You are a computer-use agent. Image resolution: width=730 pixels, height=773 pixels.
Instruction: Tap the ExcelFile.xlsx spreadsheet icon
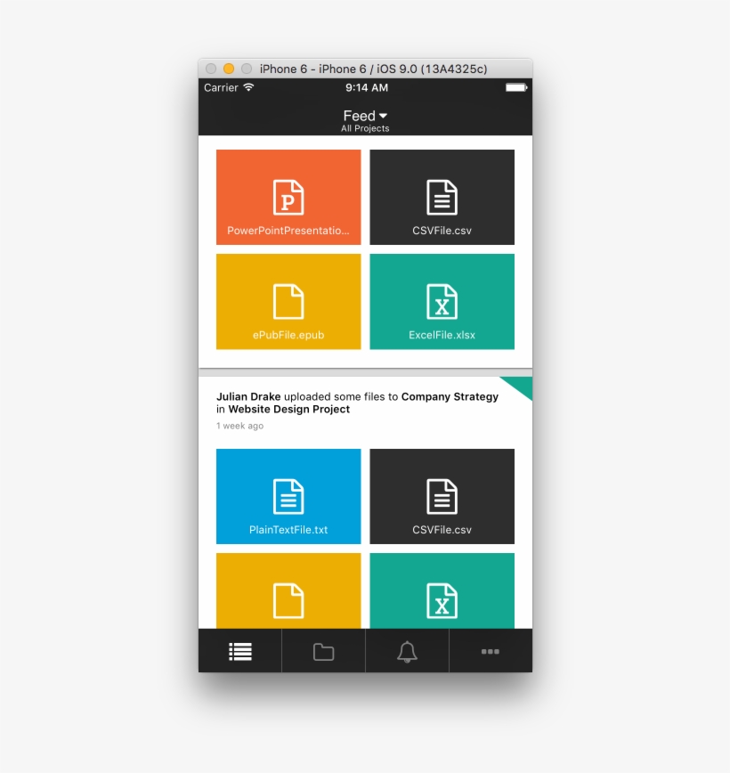(442, 301)
